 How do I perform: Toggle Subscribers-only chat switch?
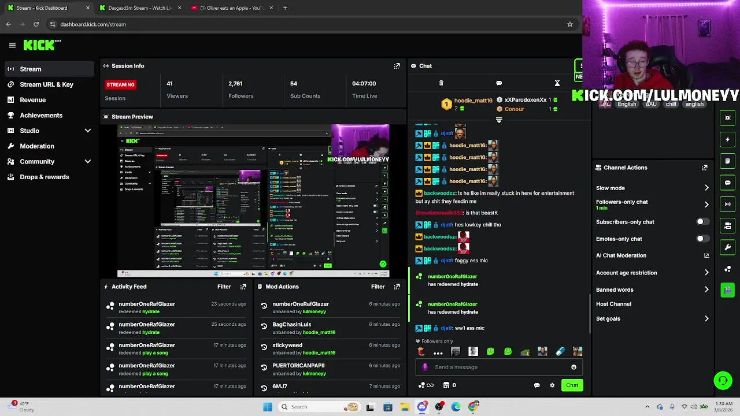702,222
